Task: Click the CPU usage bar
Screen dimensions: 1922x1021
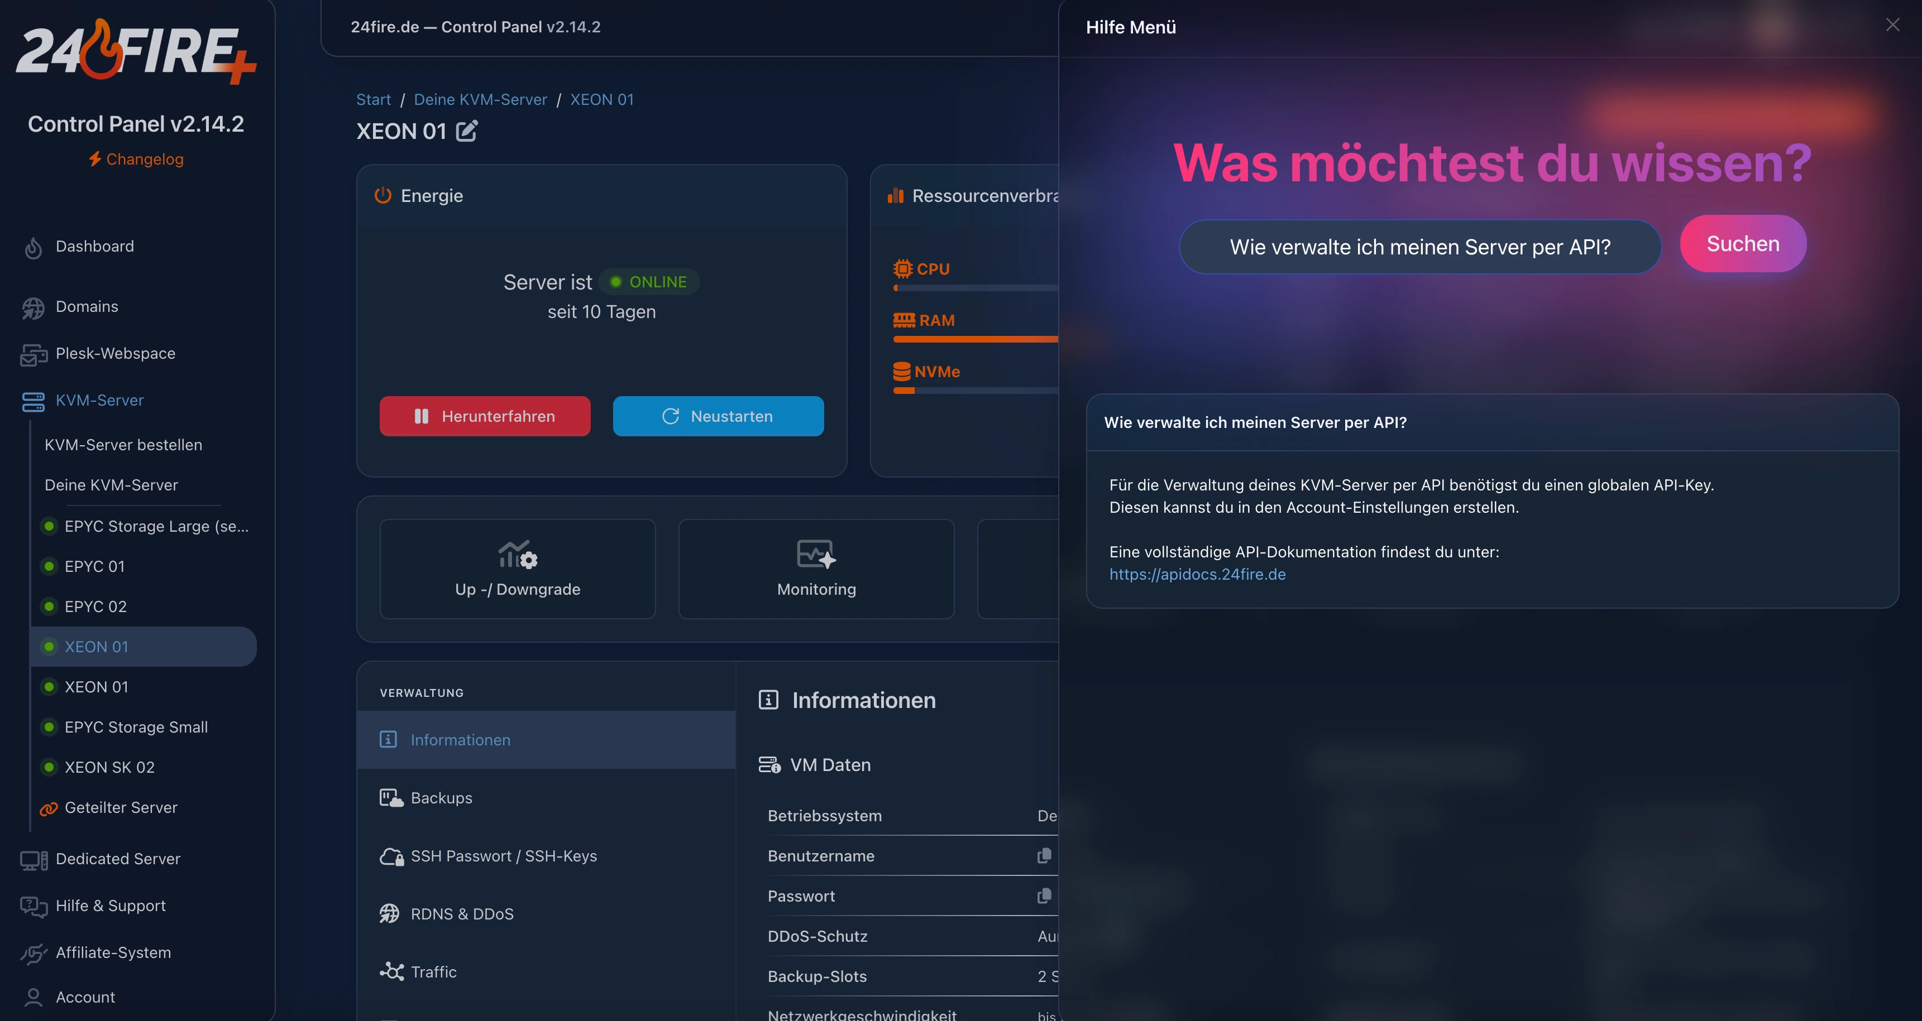Action: pos(976,288)
